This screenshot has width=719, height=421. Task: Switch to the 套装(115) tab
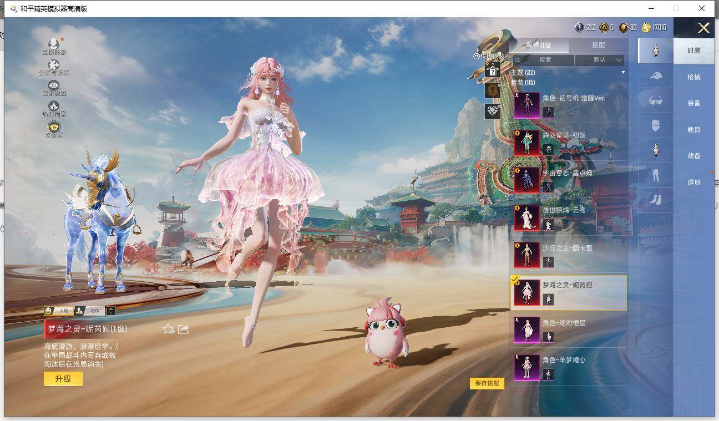coord(538,45)
